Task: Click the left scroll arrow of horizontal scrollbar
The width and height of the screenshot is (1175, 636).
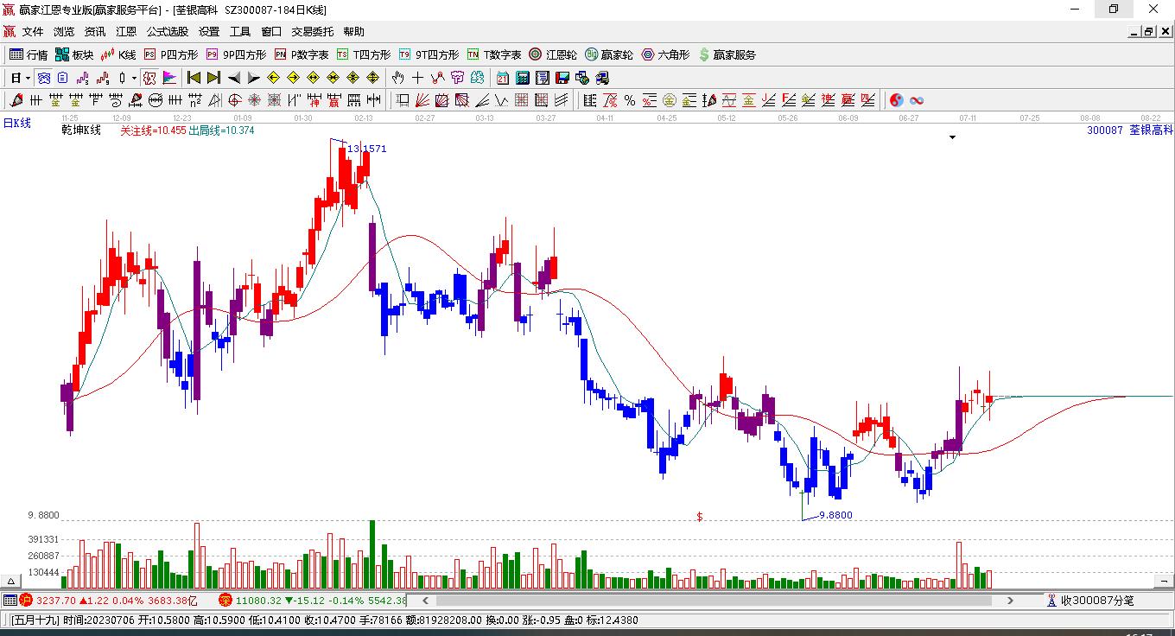Action: pyautogui.click(x=425, y=600)
